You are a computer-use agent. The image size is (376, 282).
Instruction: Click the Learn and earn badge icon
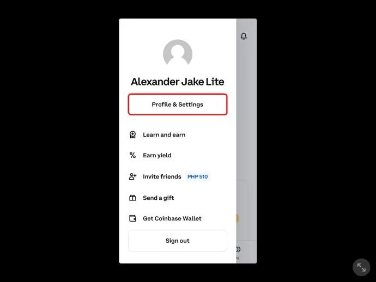(132, 134)
